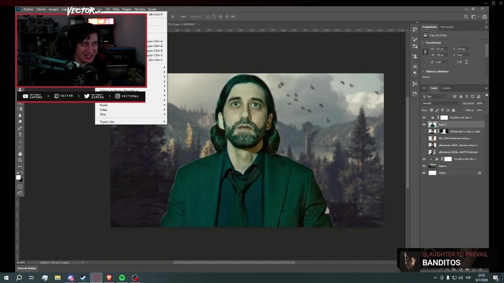Open the Paragraph panel icon
The height and width of the screenshot is (283, 504).
(x=415, y=73)
